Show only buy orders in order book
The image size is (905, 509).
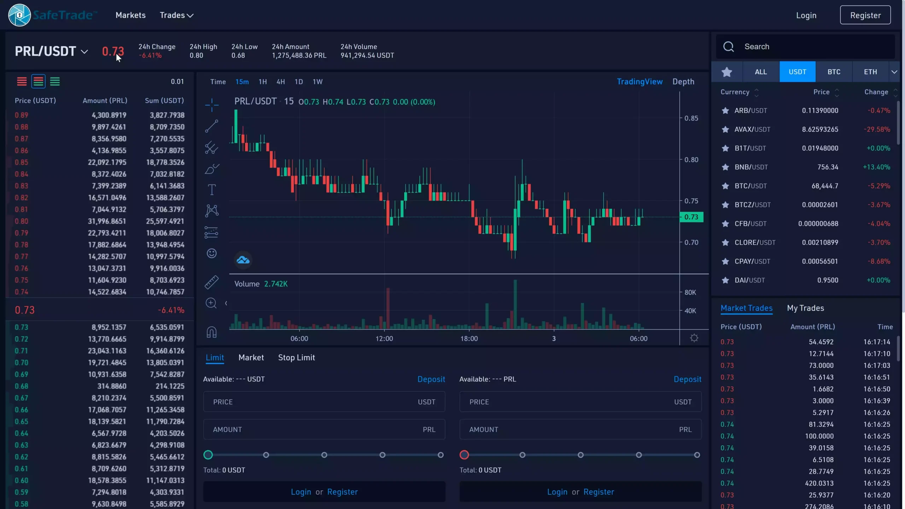click(55, 82)
